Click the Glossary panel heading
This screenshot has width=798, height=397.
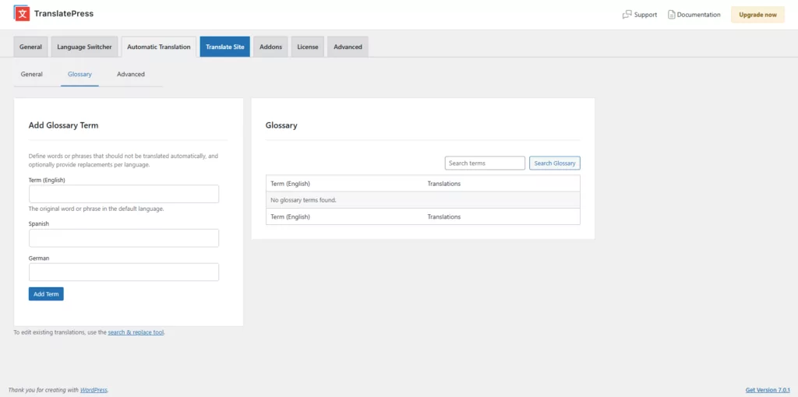[281, 125]
